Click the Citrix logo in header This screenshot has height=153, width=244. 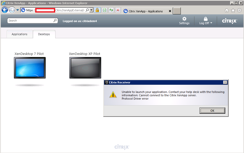[x=230, y=21]
